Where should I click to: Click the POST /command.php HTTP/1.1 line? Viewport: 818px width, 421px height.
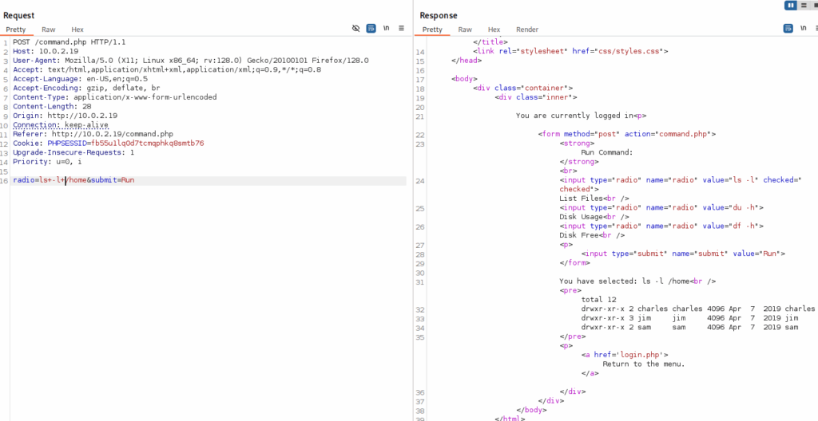click(x=69, y=42)
